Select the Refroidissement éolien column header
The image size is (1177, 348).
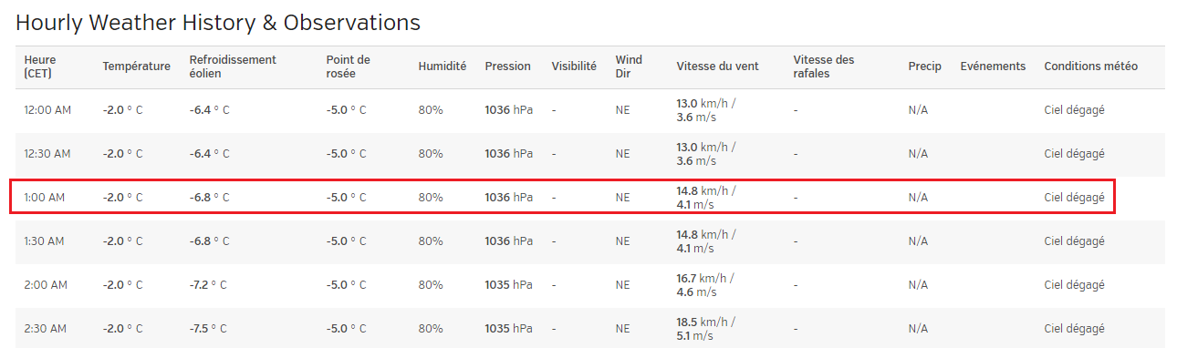point(233,67)
